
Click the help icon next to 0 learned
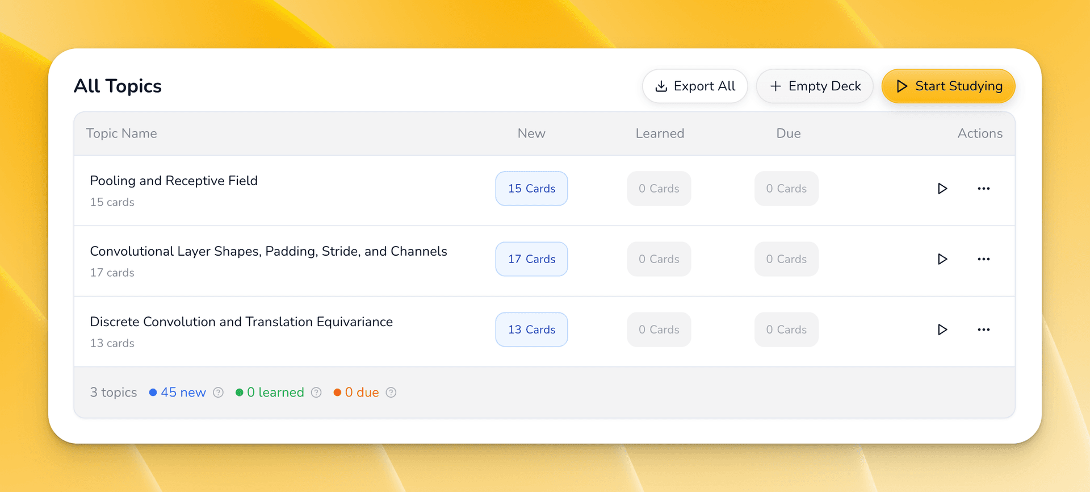(x=316, y=393)
